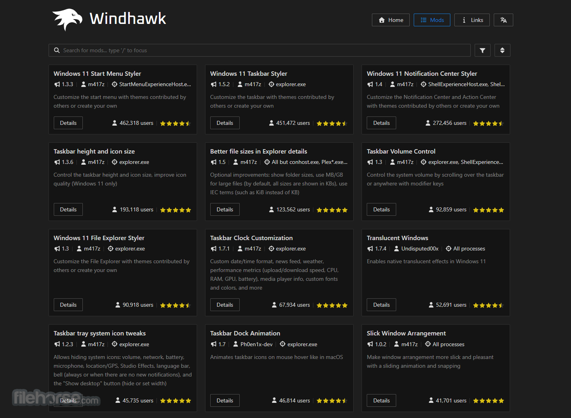Click the search magnifier icon

(x=57, y=50)
